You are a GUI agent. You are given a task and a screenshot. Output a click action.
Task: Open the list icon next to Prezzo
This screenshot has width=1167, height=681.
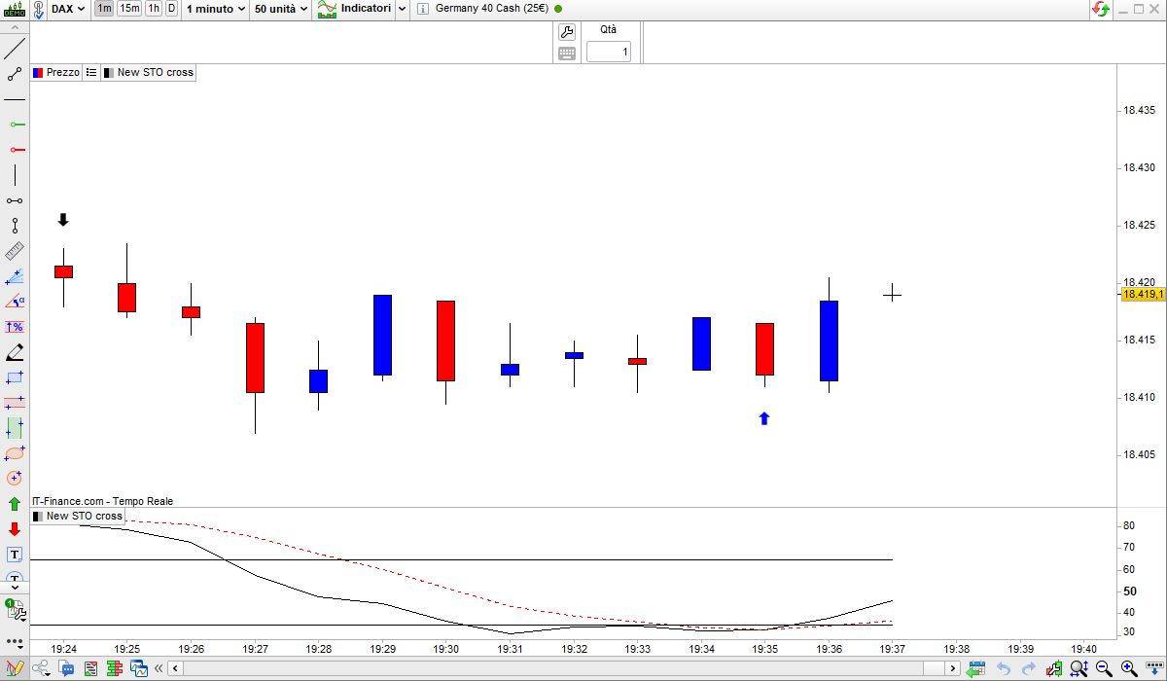pyautogui.click(x=90, y=72)
